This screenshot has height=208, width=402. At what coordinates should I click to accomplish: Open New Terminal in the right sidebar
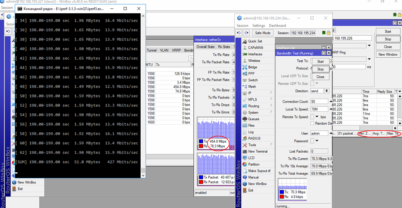click(x=255, y=151)
